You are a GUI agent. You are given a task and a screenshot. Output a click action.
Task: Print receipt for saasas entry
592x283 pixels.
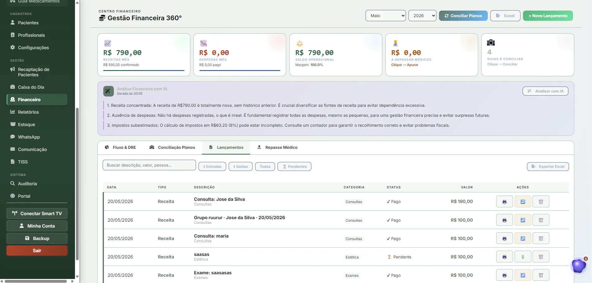click(504, 257)
